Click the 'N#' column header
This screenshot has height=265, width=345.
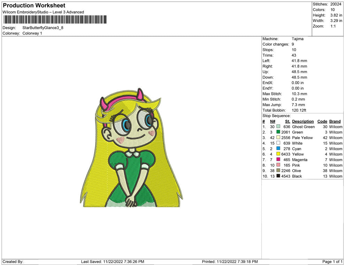tap(273, 121)
